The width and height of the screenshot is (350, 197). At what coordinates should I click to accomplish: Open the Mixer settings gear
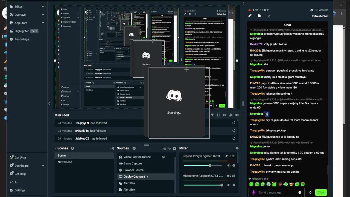[237, 148]
